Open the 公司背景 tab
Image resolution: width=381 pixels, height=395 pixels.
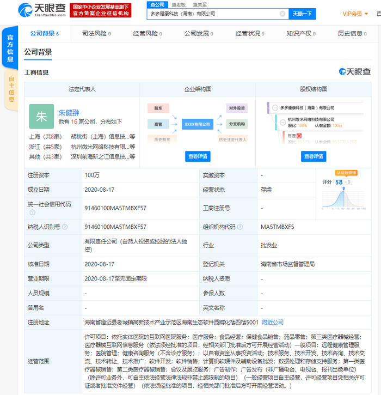(x=45, y=33)
